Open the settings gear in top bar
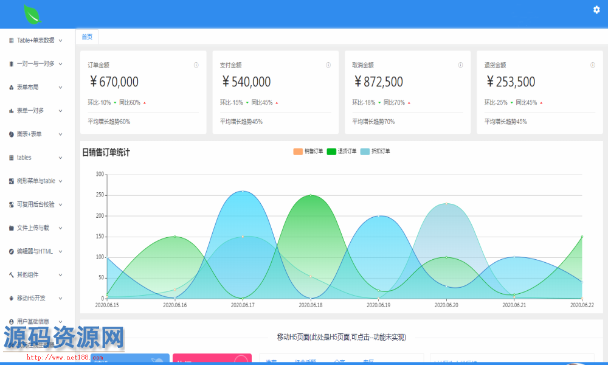Viewport: 608px width, 365px height. pyautogui.click(x=596, y=9)
